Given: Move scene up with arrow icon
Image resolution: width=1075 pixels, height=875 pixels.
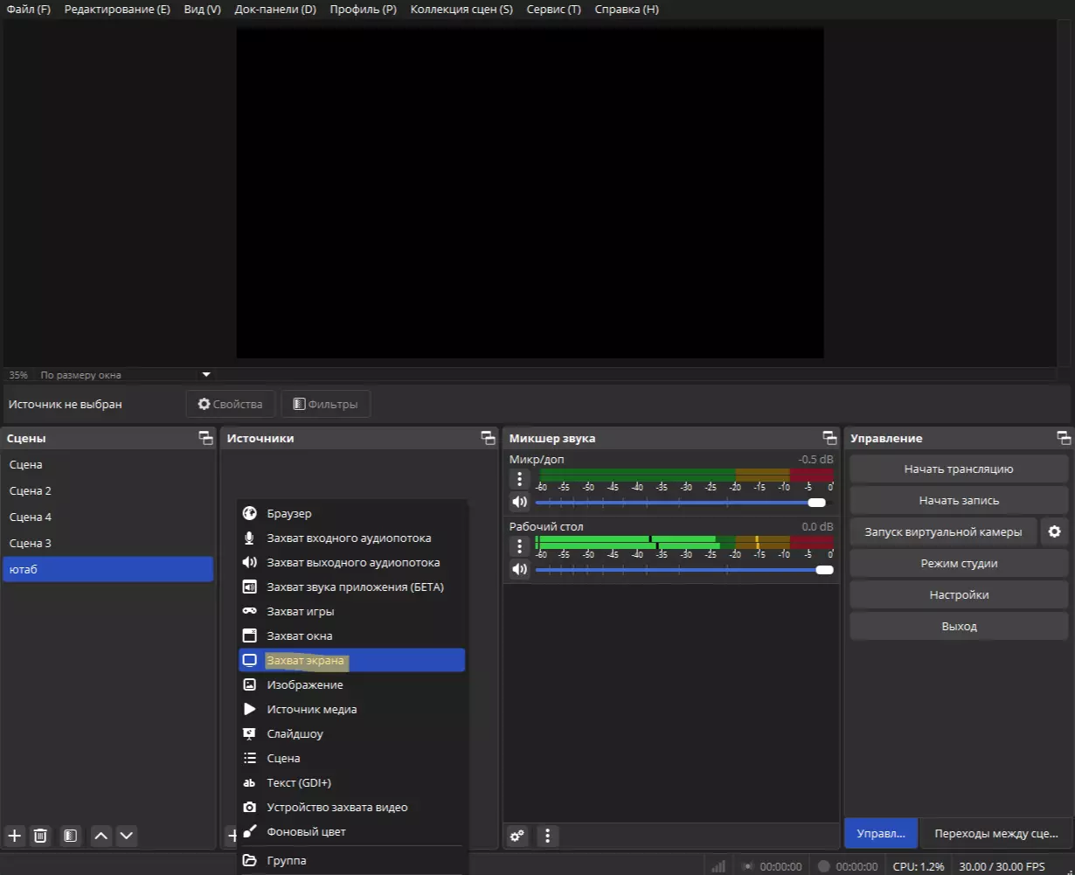Looking at the screenshot, I should 101,836.
